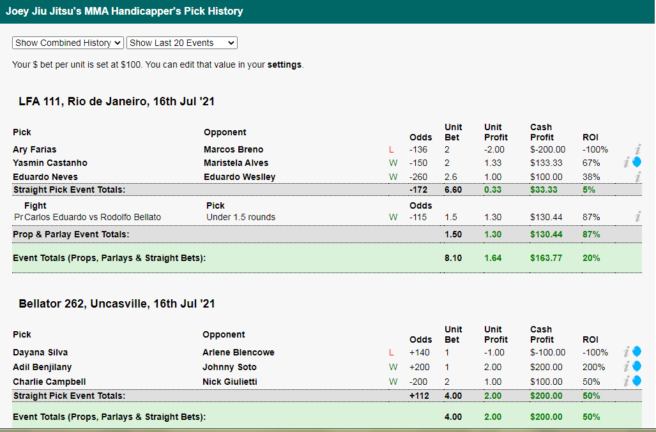Viewport: 656px width, 432px height.
Task: Open the Show Combined History dropdown
Action: [68, 43]
